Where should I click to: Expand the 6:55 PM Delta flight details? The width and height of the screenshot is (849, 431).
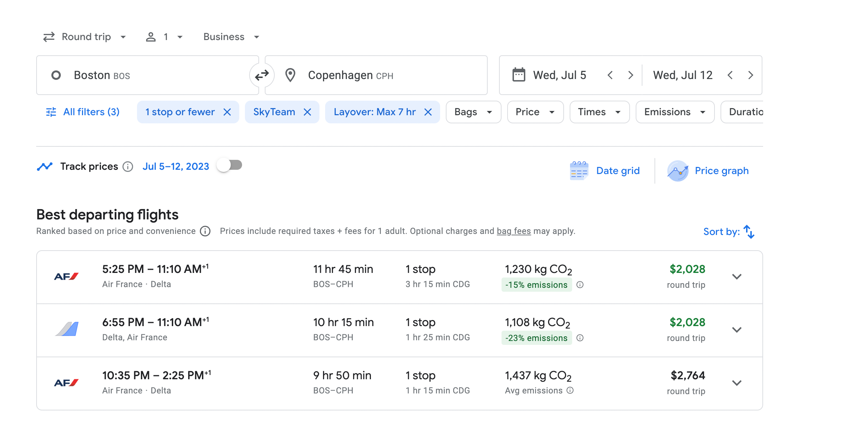[737, 330]
